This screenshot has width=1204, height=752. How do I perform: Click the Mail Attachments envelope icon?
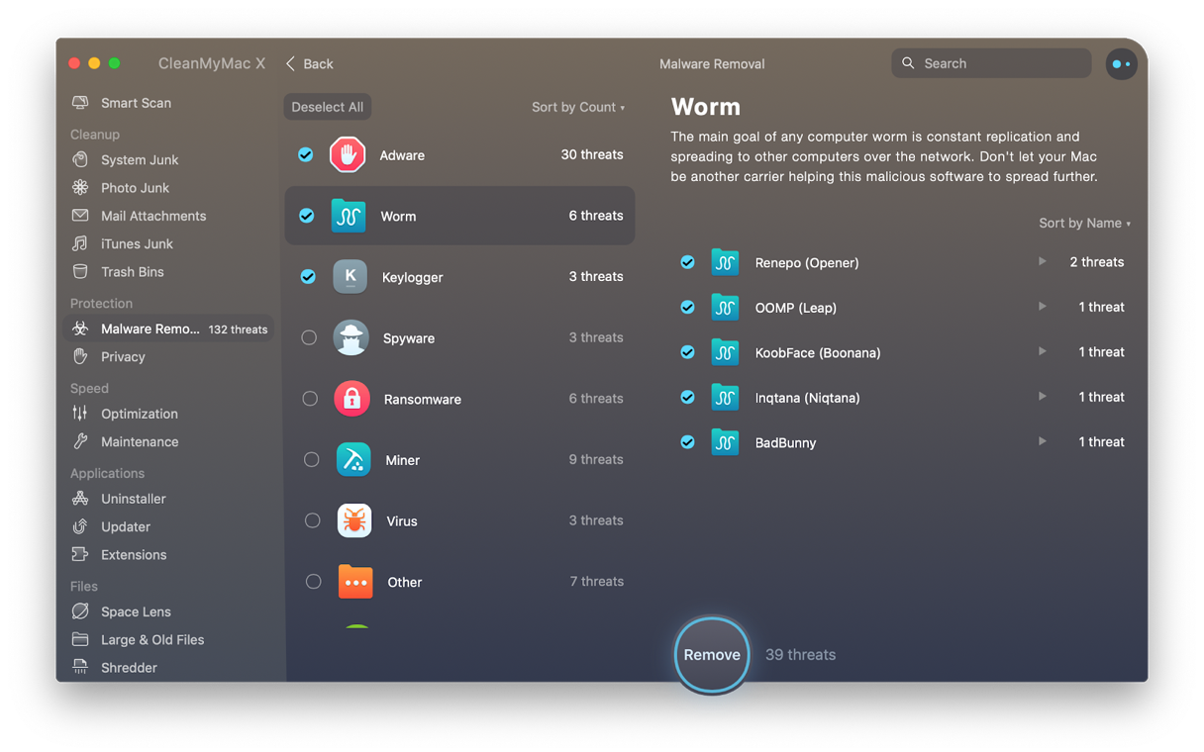[x=80, y=216]
